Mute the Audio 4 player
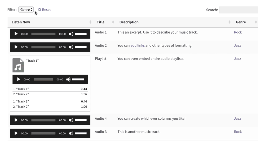 click(x=71, y=120)
